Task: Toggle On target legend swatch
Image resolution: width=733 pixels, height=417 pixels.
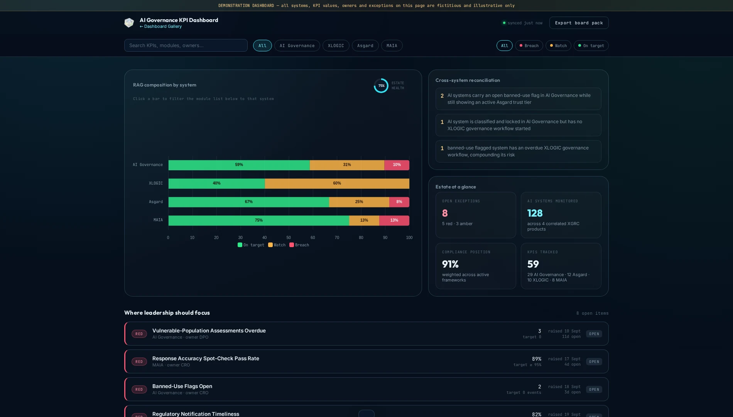Action: [240, 245]
